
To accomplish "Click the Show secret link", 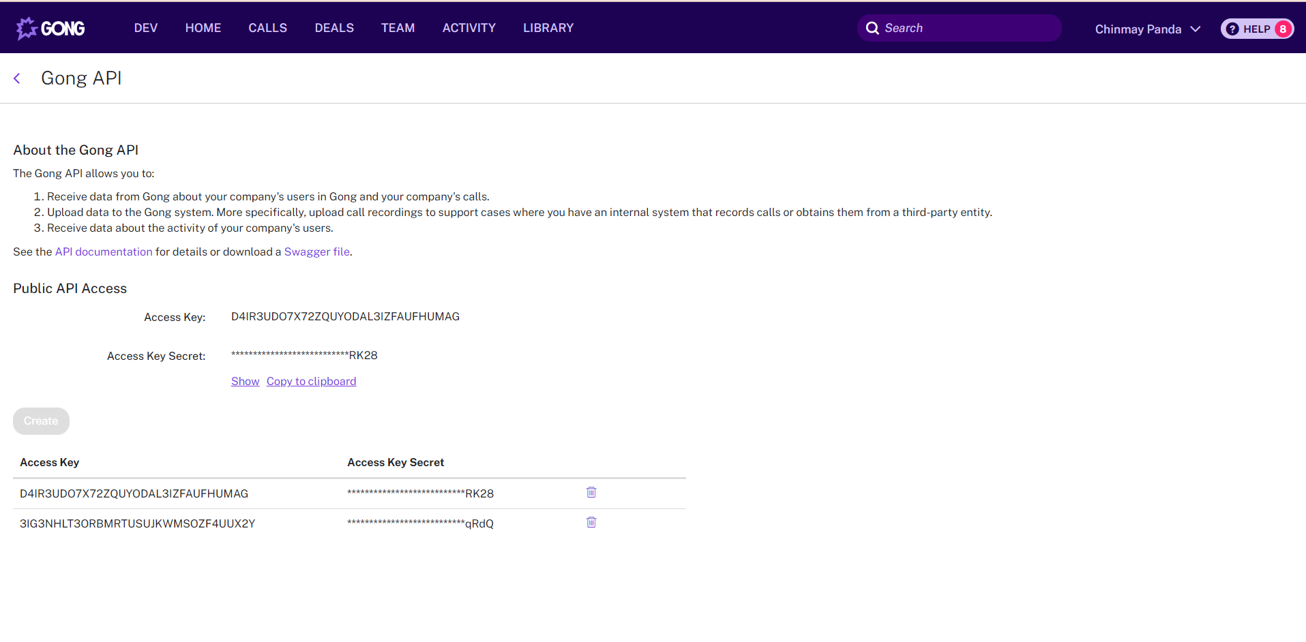I will [245, 381].
